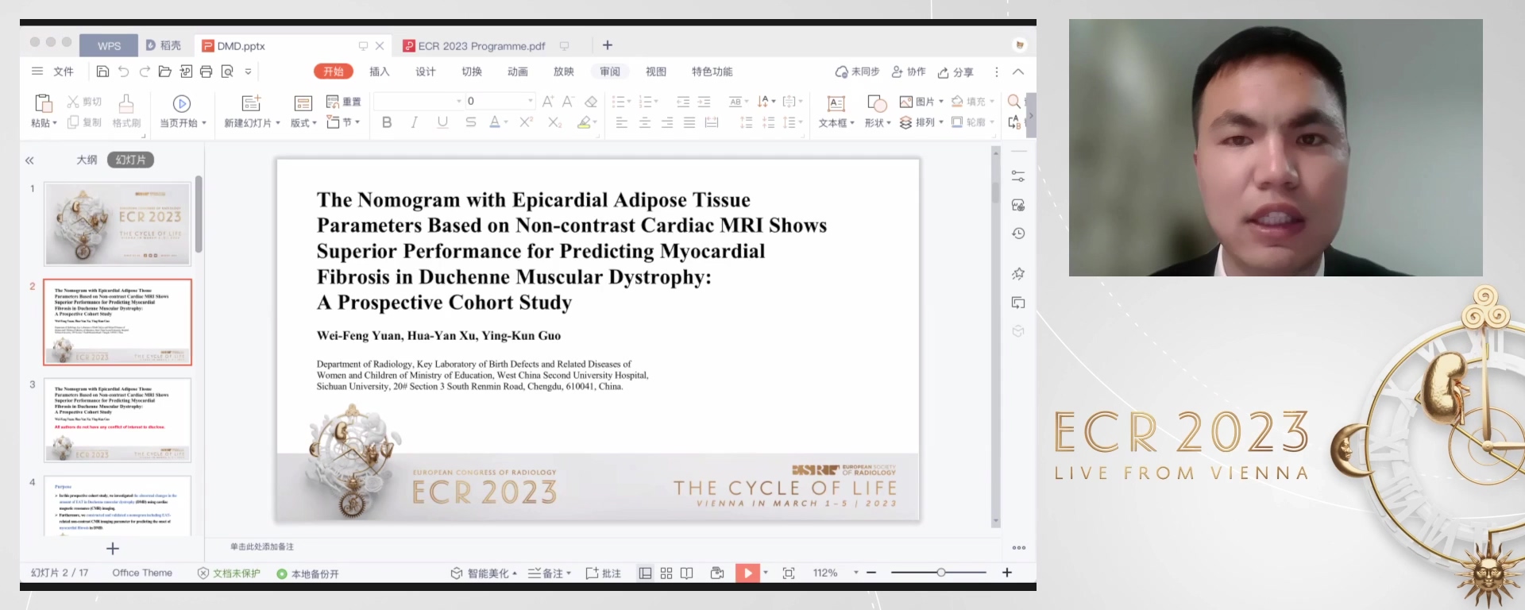Click the zoom slider handle
The image size is (1525, 610).
click(x=940, y=572)
